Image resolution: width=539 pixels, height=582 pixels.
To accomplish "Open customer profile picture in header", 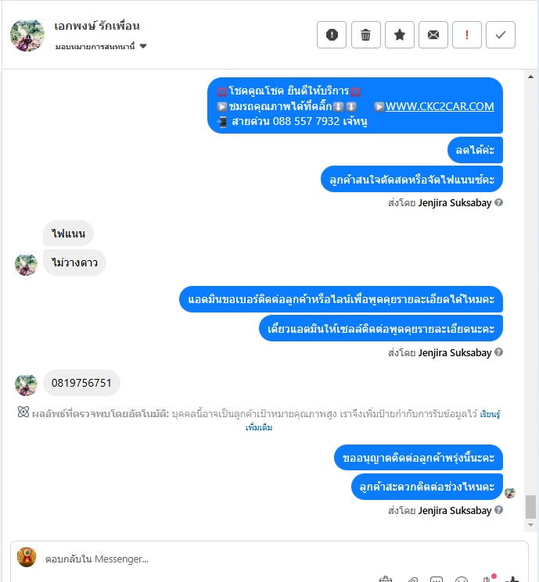I will click(27, 35).
